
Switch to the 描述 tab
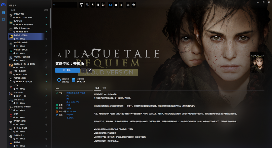pyautogui.click(x=97, y=88)
